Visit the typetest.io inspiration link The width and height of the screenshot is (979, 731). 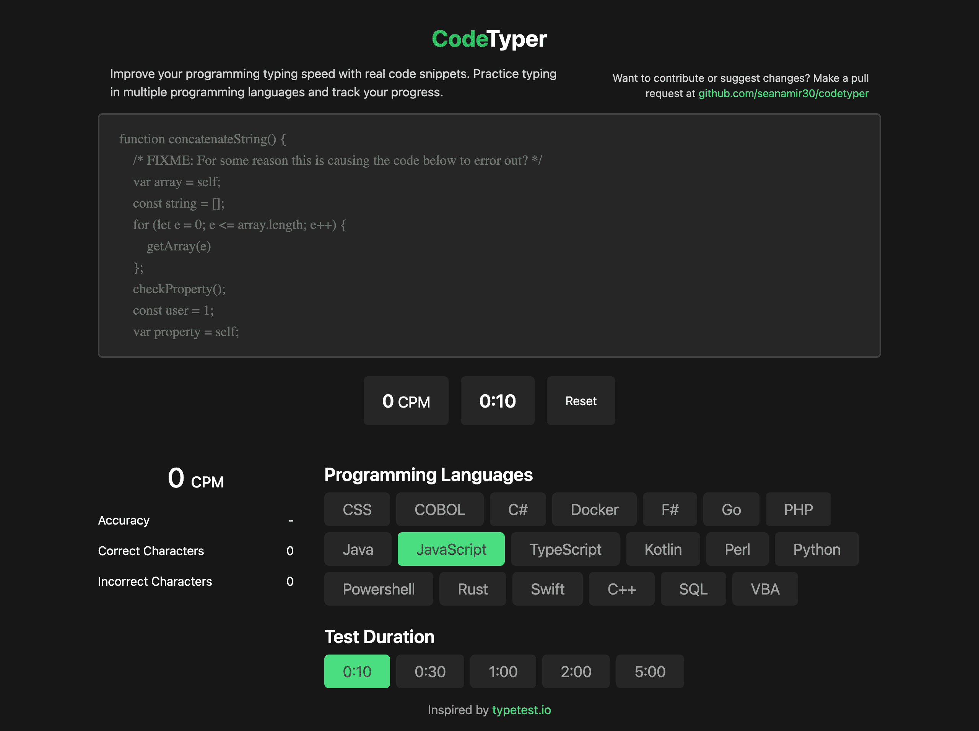pyautogui.click(x=521, y=710)
